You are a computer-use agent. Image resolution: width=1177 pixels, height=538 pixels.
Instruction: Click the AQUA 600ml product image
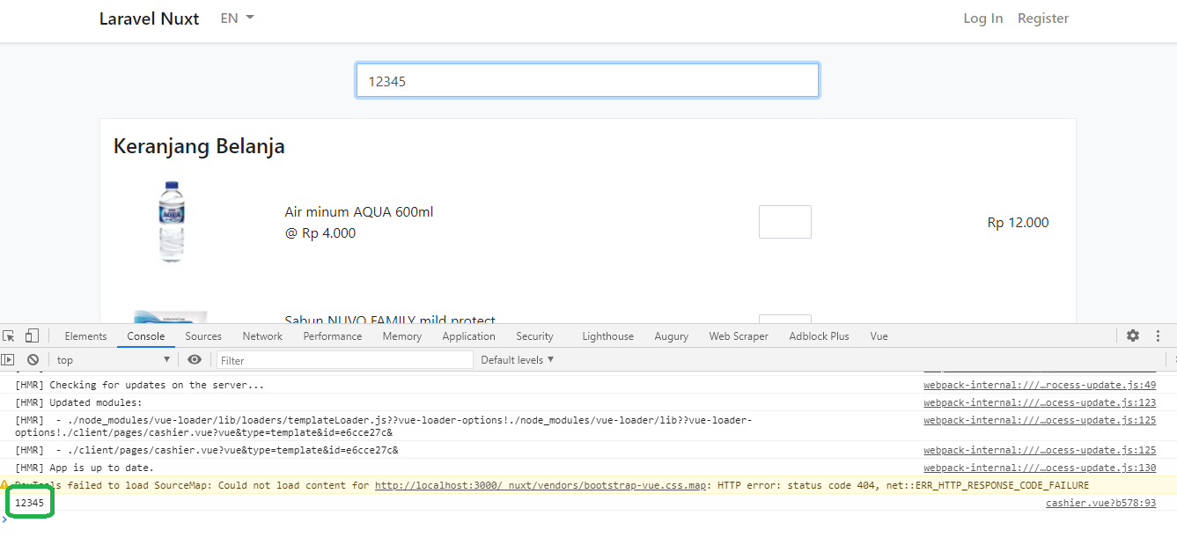pos(171,221)
